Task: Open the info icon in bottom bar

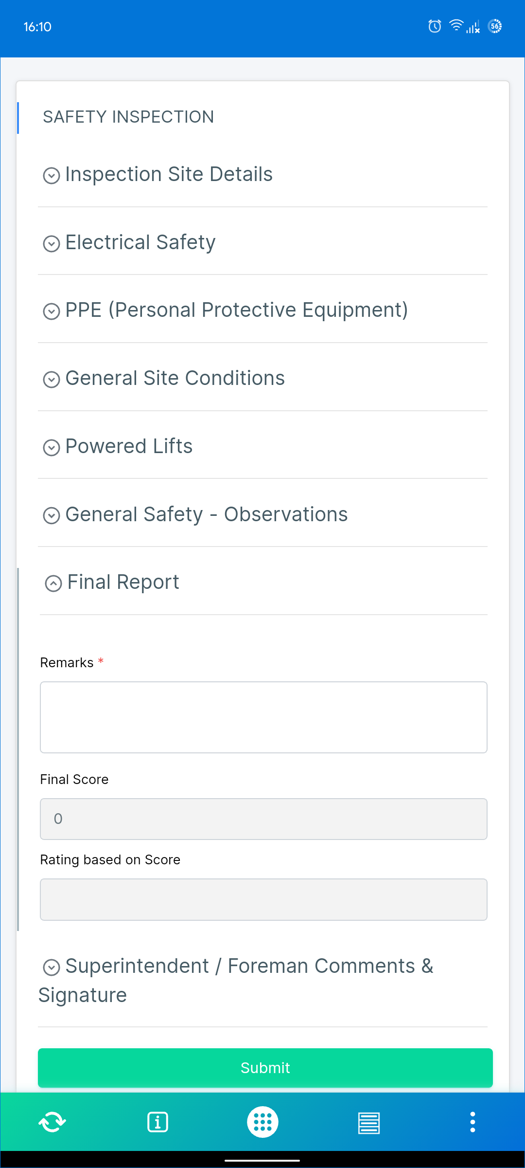Action: pyautogui.click(x=157, y=1122)
